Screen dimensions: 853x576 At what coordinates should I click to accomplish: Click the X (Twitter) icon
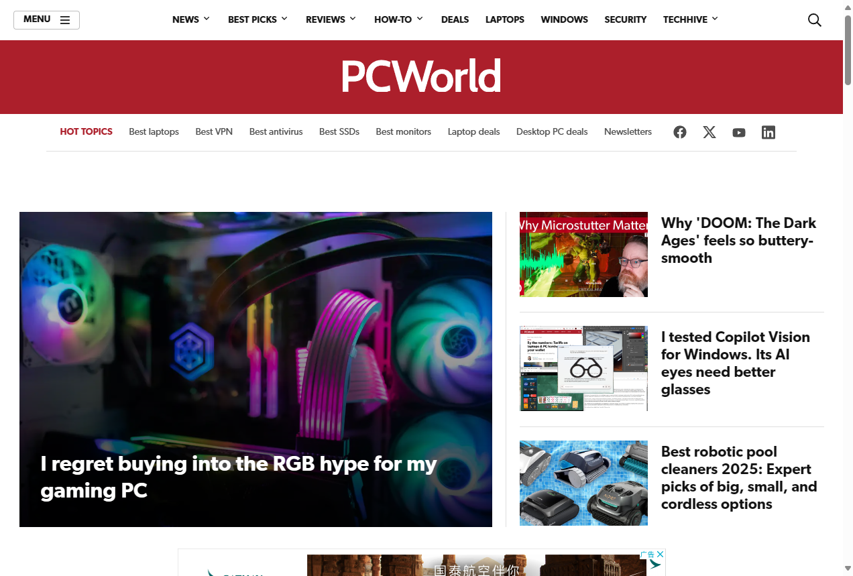tap(709, 132)
